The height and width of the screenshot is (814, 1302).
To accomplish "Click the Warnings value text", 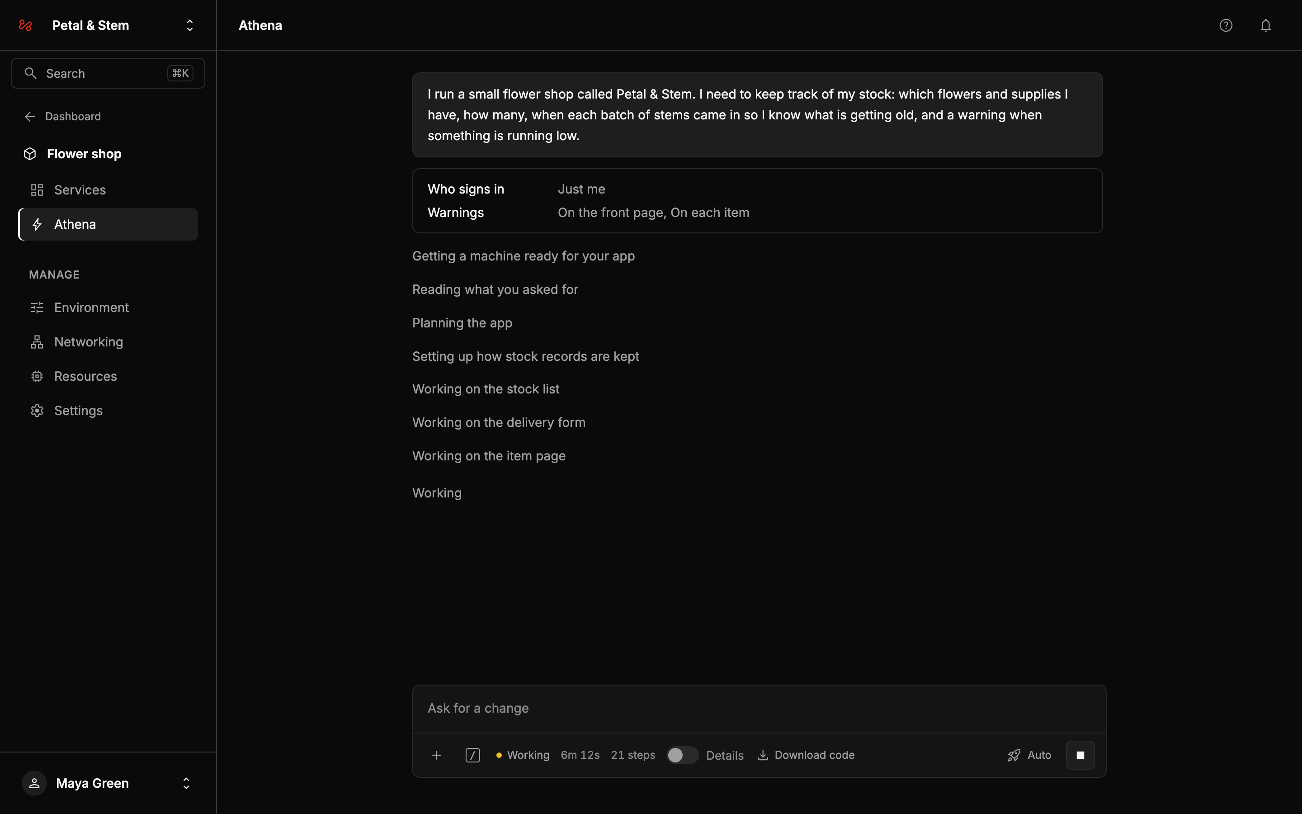I will 653,213.
